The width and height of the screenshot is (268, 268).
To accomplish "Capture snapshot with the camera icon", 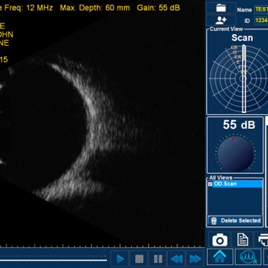I will point(220,239).
